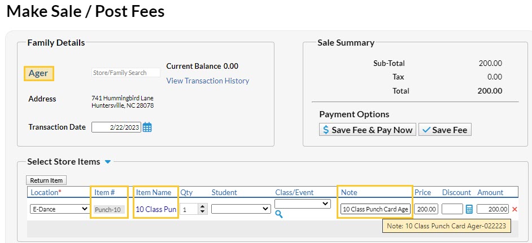
Task: Click the discount calculator icon
Action: [469, 209]
